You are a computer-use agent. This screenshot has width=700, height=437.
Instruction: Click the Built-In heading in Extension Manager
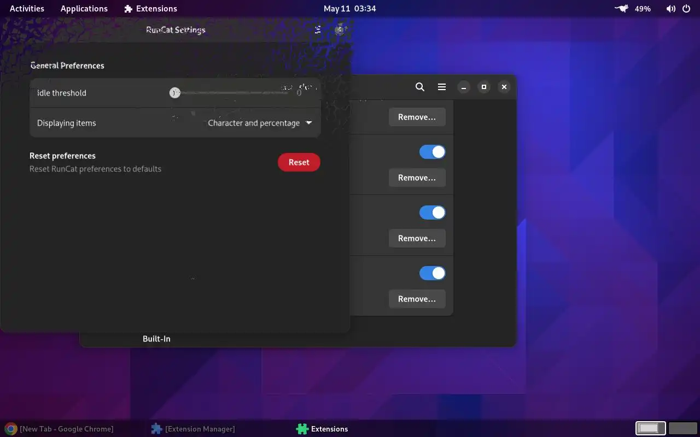coord(156,339)
